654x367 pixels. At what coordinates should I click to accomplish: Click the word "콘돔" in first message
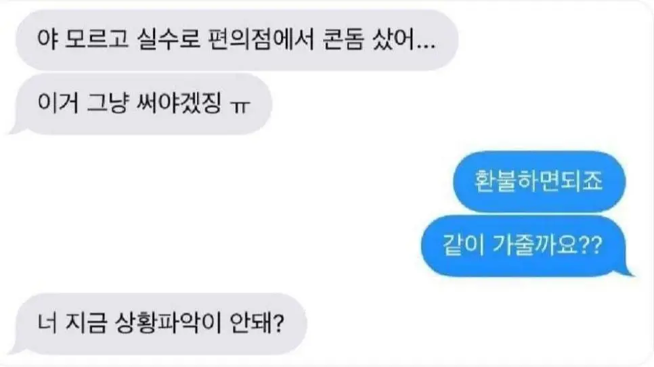[343, 40]
